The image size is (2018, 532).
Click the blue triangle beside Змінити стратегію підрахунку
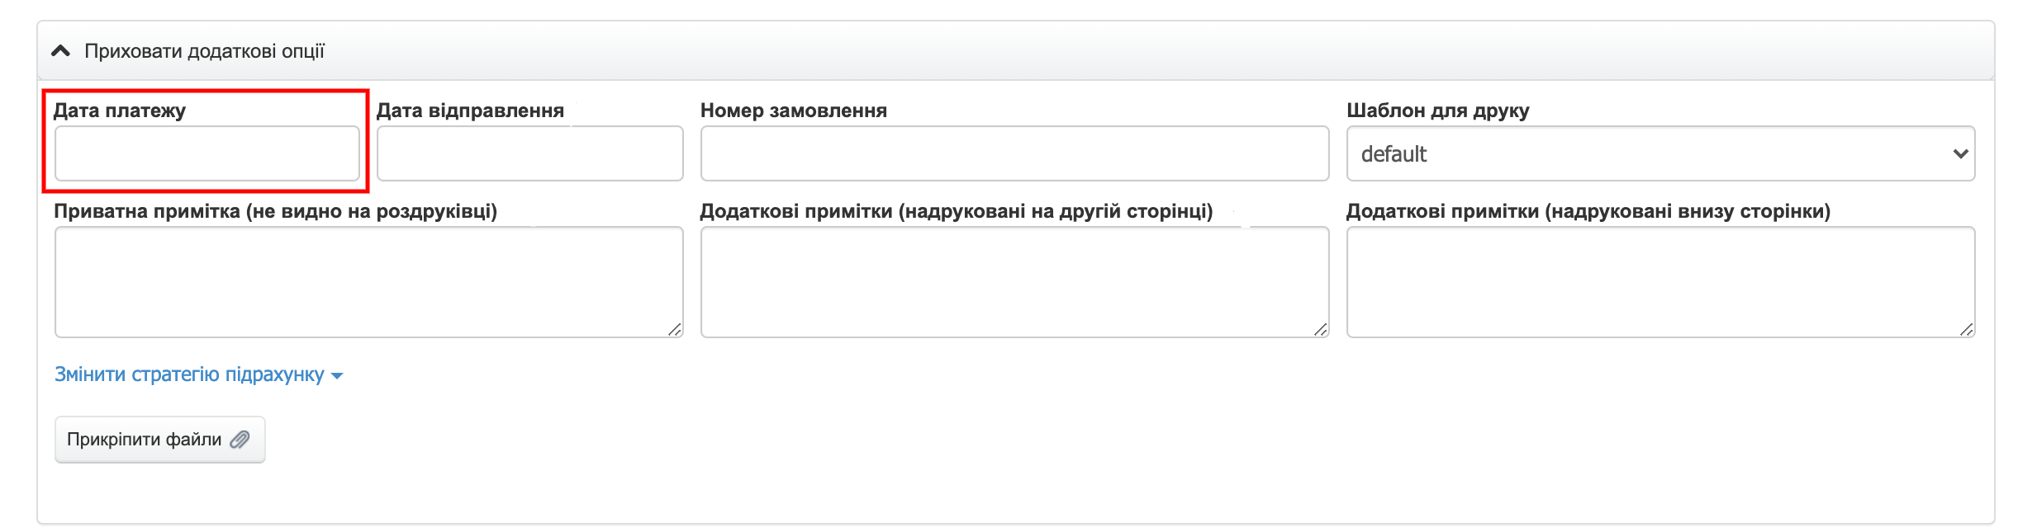[338, 374]
